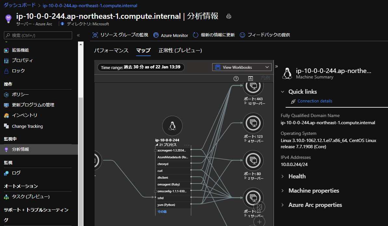Open the View Workbooks dropdown
388x226 pixels.
click(x=242, y=67)
